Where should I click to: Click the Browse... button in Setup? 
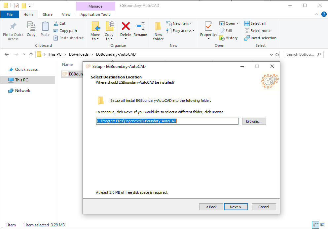pos(254,121)
